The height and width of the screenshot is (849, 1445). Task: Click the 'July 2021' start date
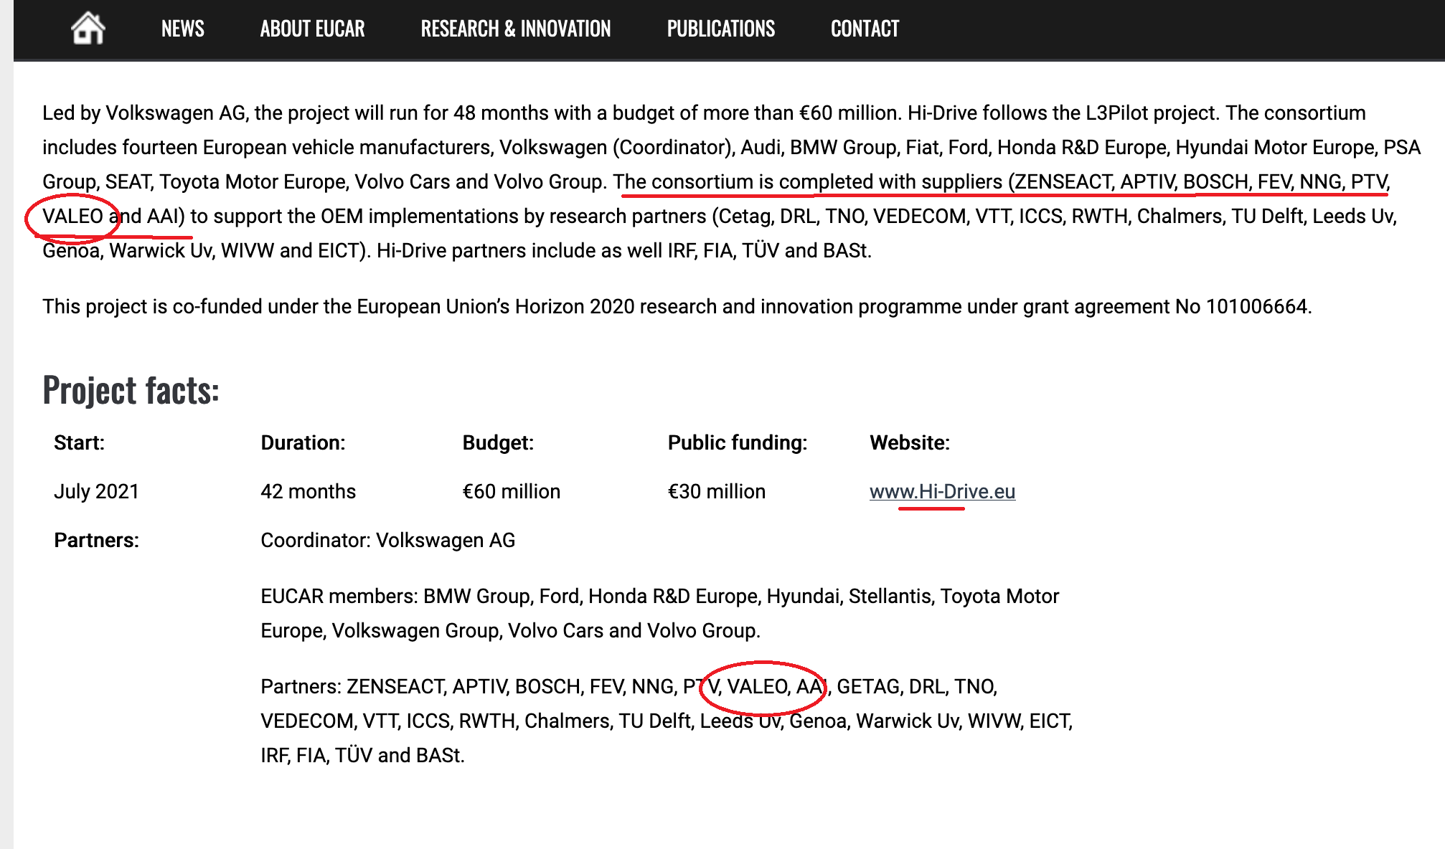(x=96, y=491)
